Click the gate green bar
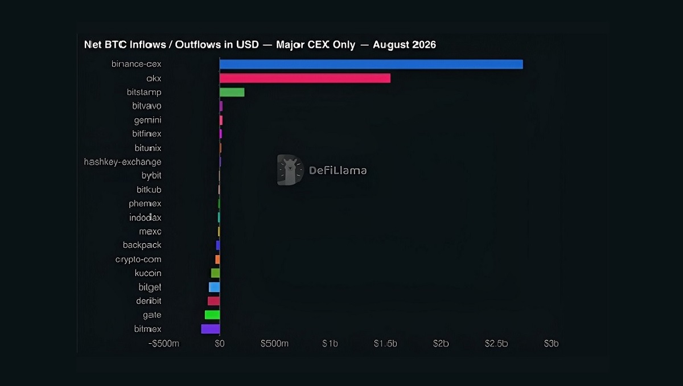683x386 pixels. pos(212,315)
